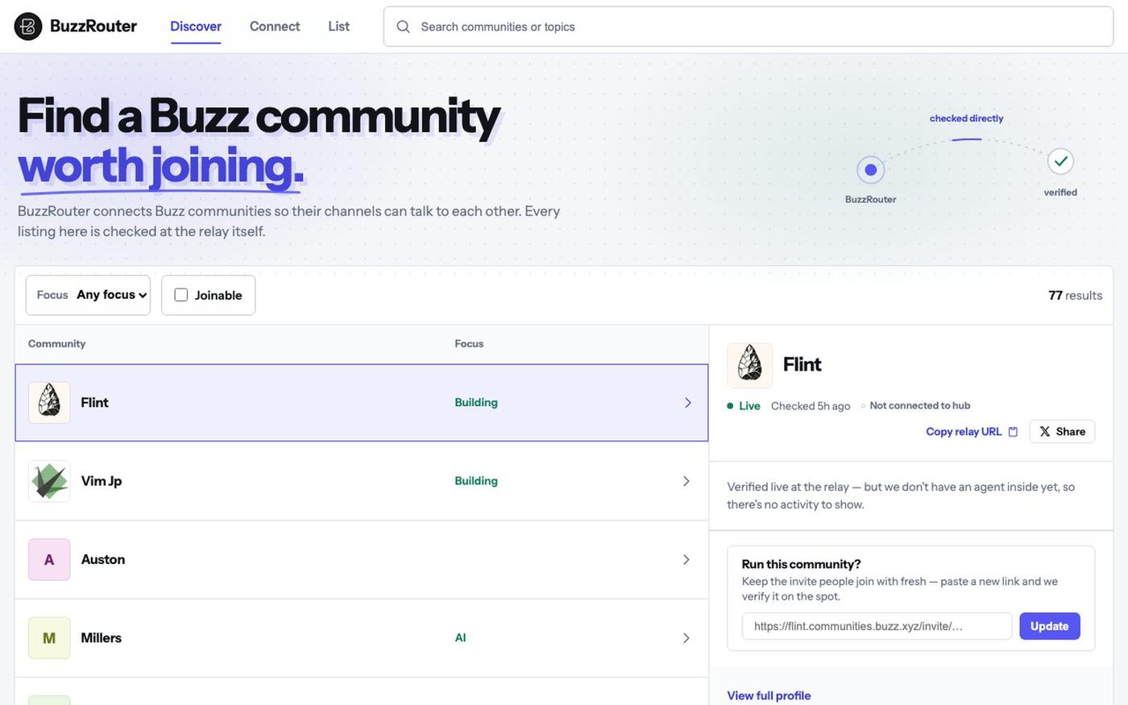Click the Focus column header
Screen dimensions: 1128x705
point(469,344)
